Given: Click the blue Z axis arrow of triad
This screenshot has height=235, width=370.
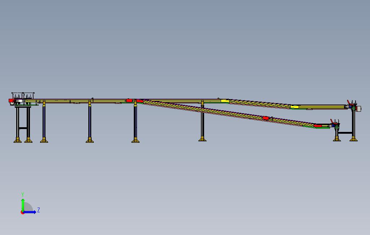Looking at the screenshot, I should 30,212.
